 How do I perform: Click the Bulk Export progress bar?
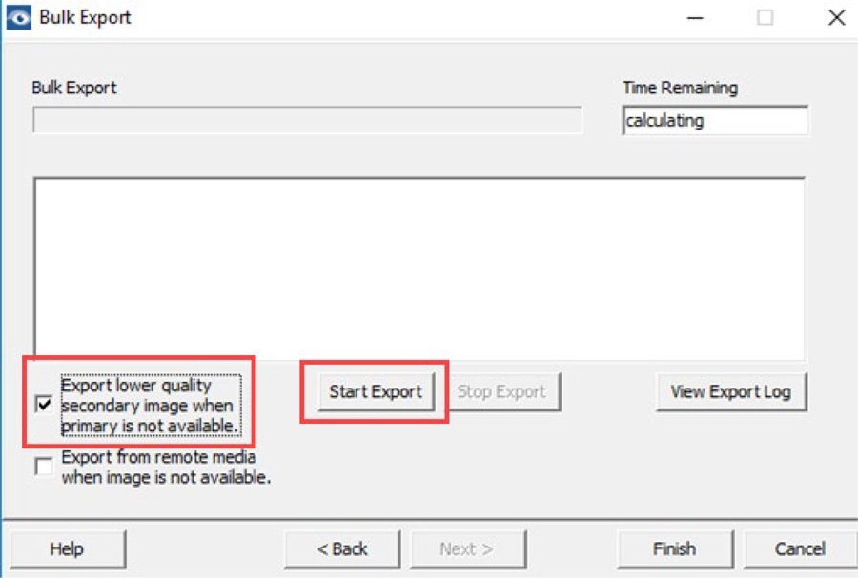coord(307,120)
